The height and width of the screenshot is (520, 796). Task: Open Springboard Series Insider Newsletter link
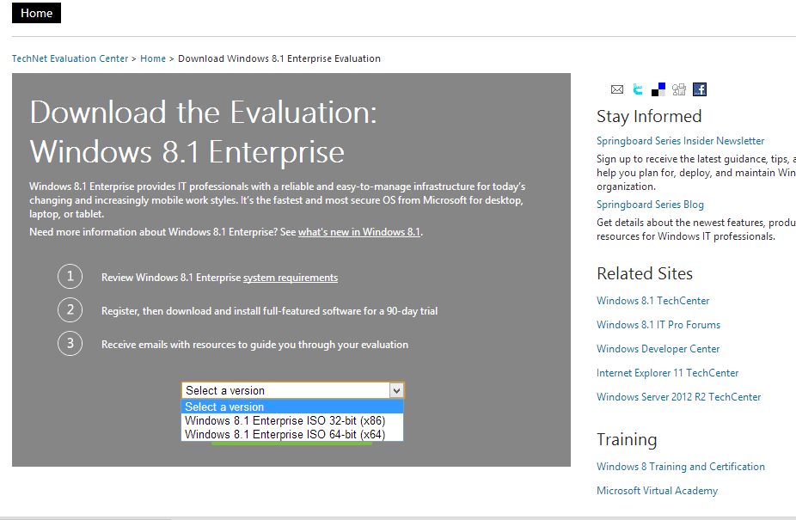pyautogui.click(x=680, y=141)
